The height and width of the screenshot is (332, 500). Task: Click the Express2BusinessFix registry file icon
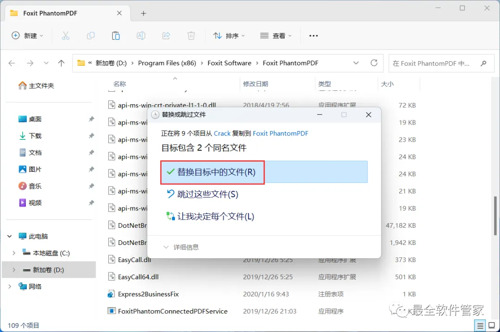pyautogui.click(x=111, y=294)
